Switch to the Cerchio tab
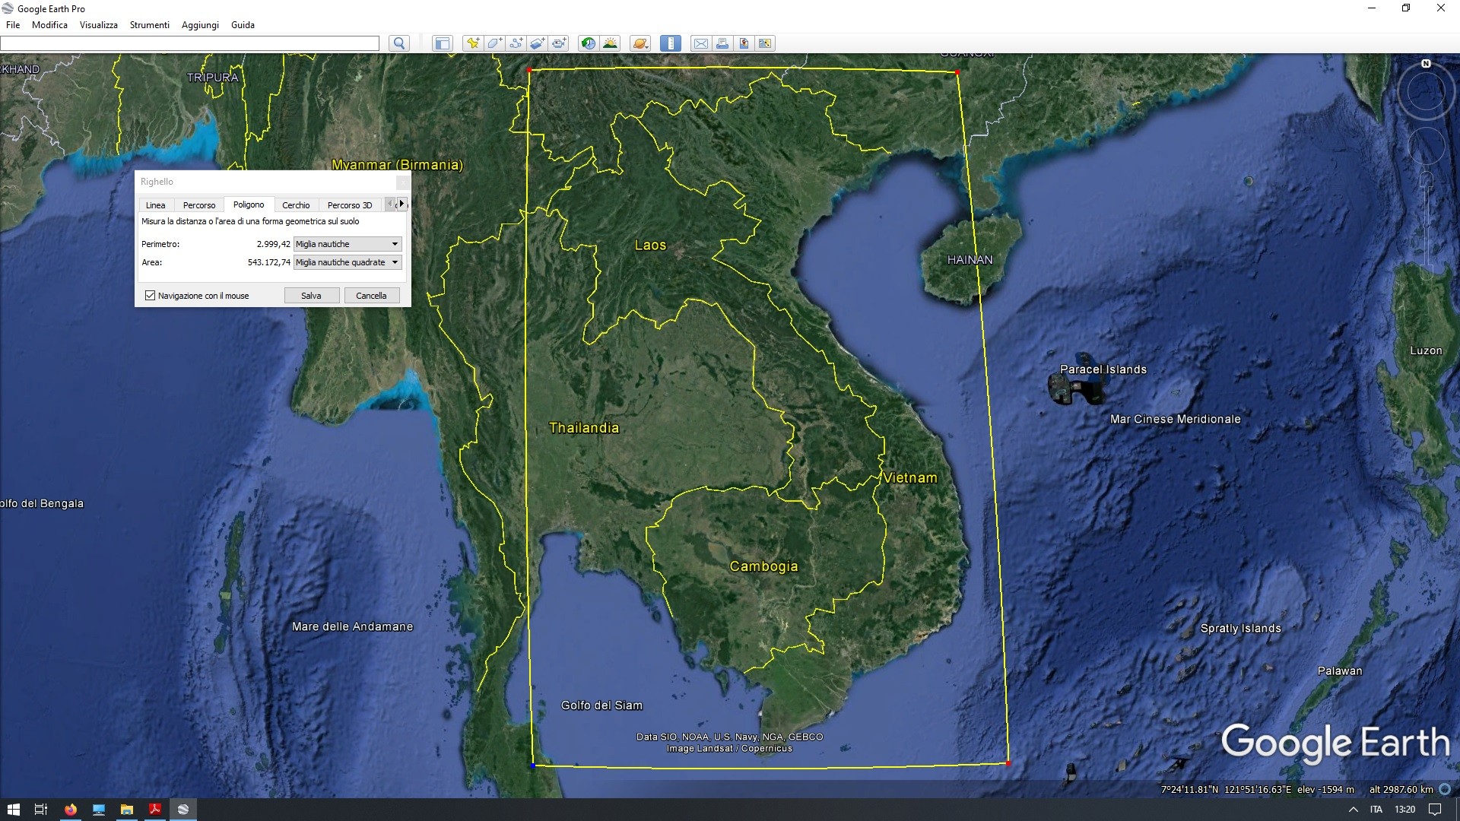This screenshot has width=1460, height=821. pyautogui.click(x=296, y=205)
